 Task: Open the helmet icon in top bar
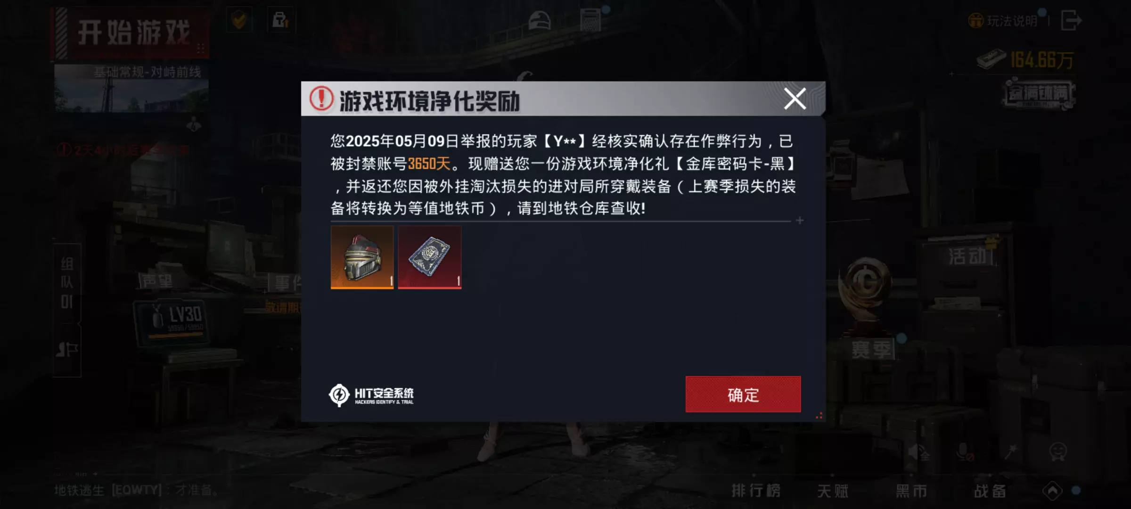(x=540, y=21)
